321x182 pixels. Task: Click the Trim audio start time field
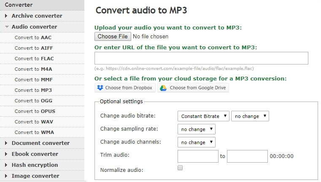(198, 156)
